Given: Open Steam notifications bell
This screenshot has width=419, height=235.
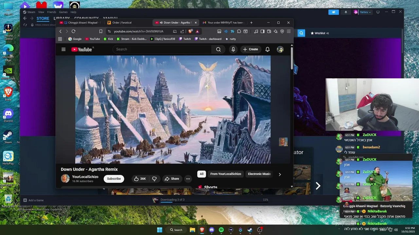Looking at the screenshot, I should tap(346, 12).
